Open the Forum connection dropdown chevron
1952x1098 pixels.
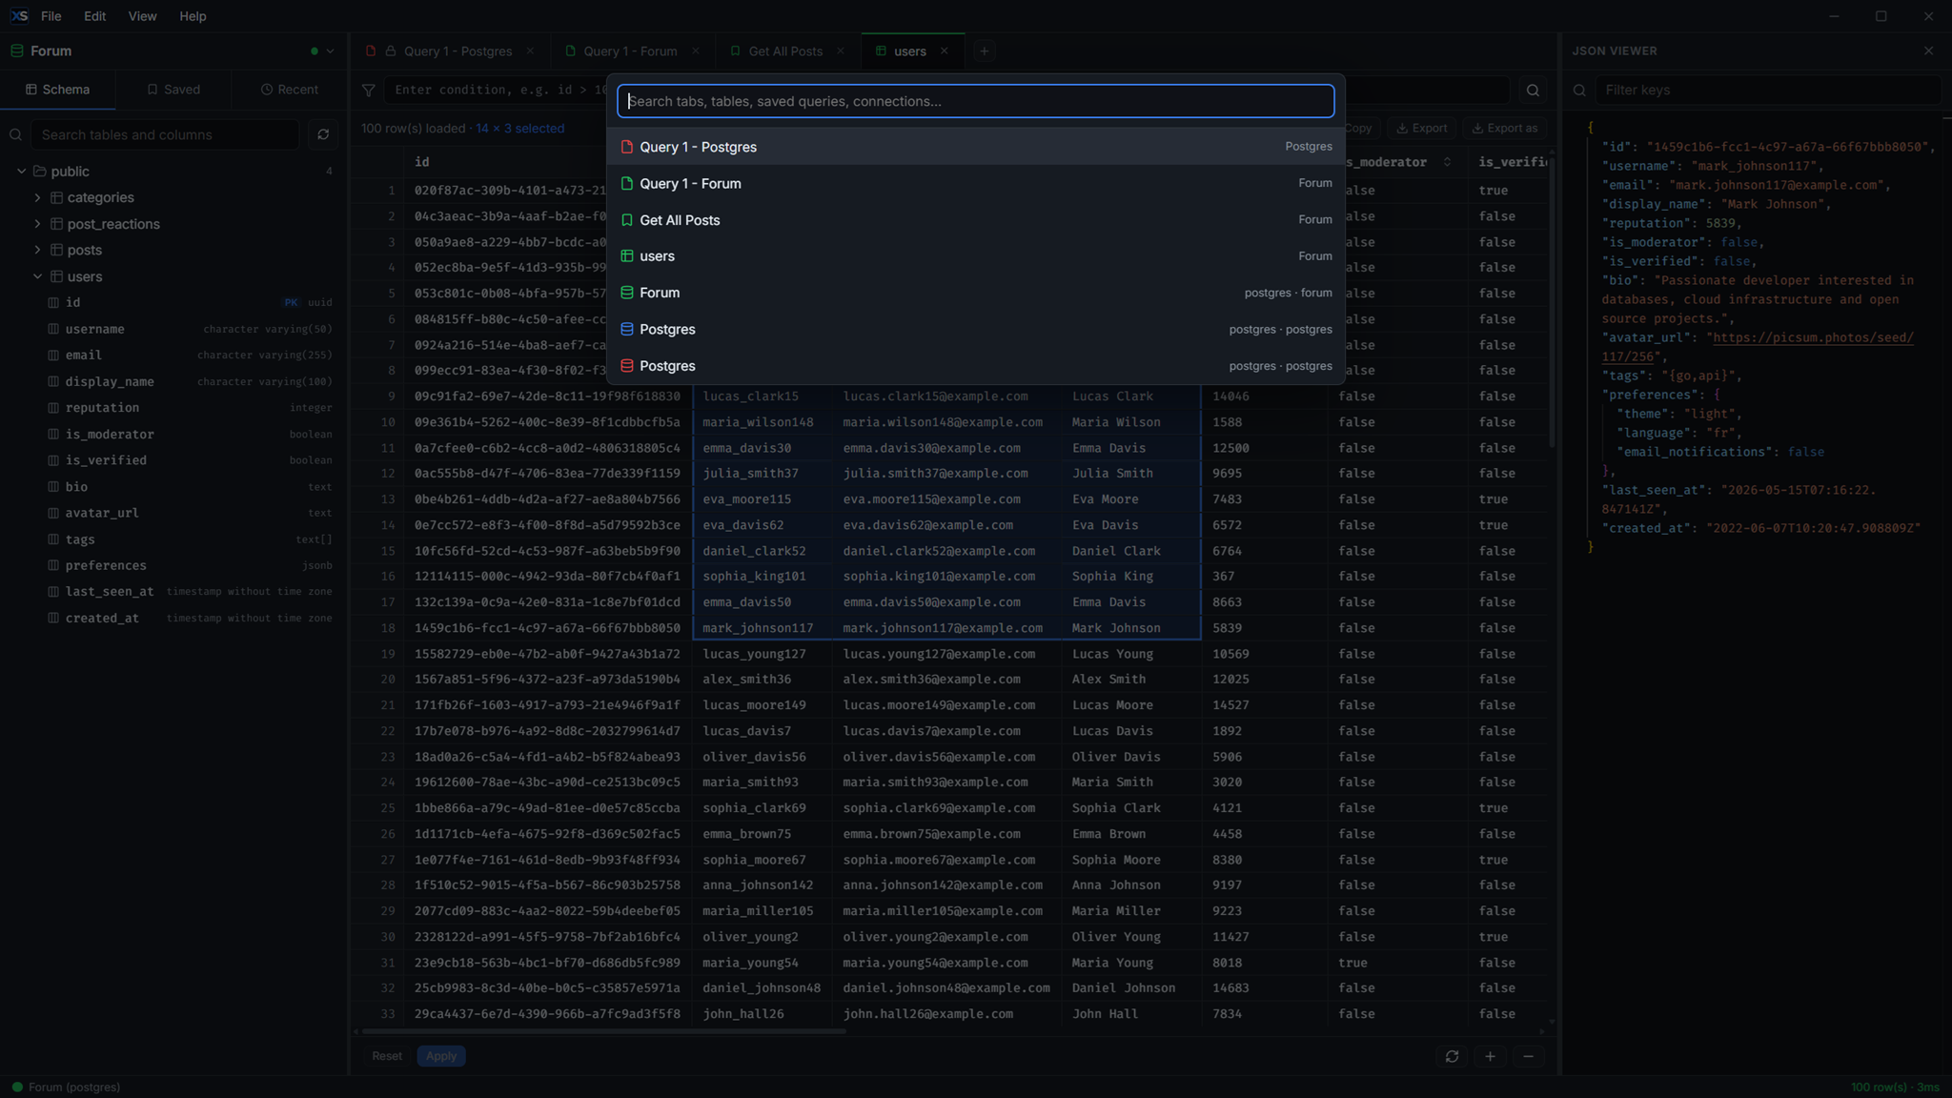330,51
